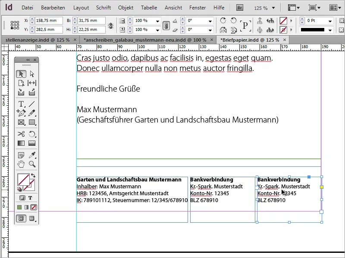This screenshot has width=345, height=258.
Task: Switch to stellenanzeige.indd tab
Action: tap(38, 40)
